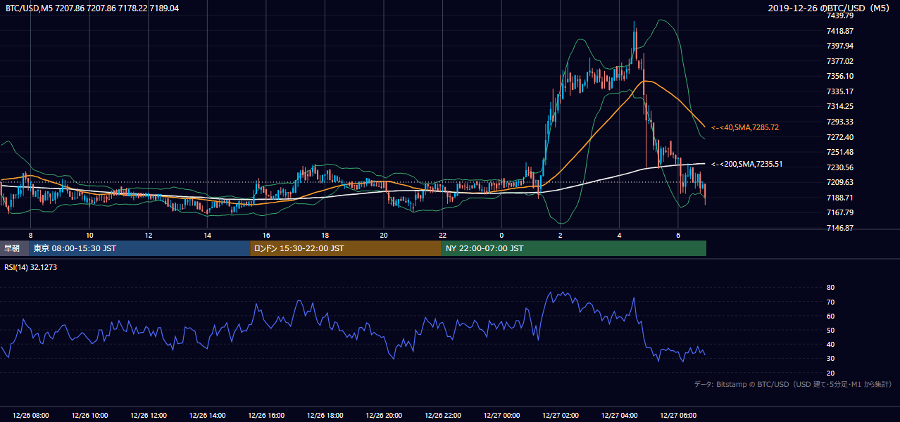Select the 7188.71 price axis label
Viewport: 900px width, 422px height.
(x=839, y=198)
